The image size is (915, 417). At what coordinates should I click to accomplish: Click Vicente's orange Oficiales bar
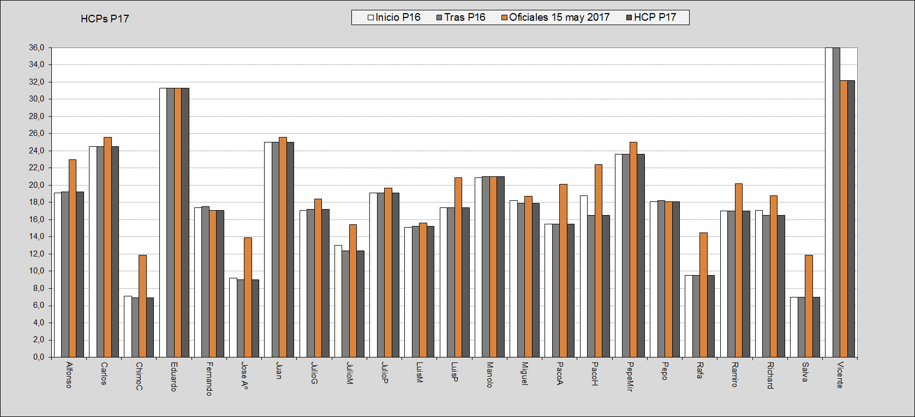tap(844, 218)
